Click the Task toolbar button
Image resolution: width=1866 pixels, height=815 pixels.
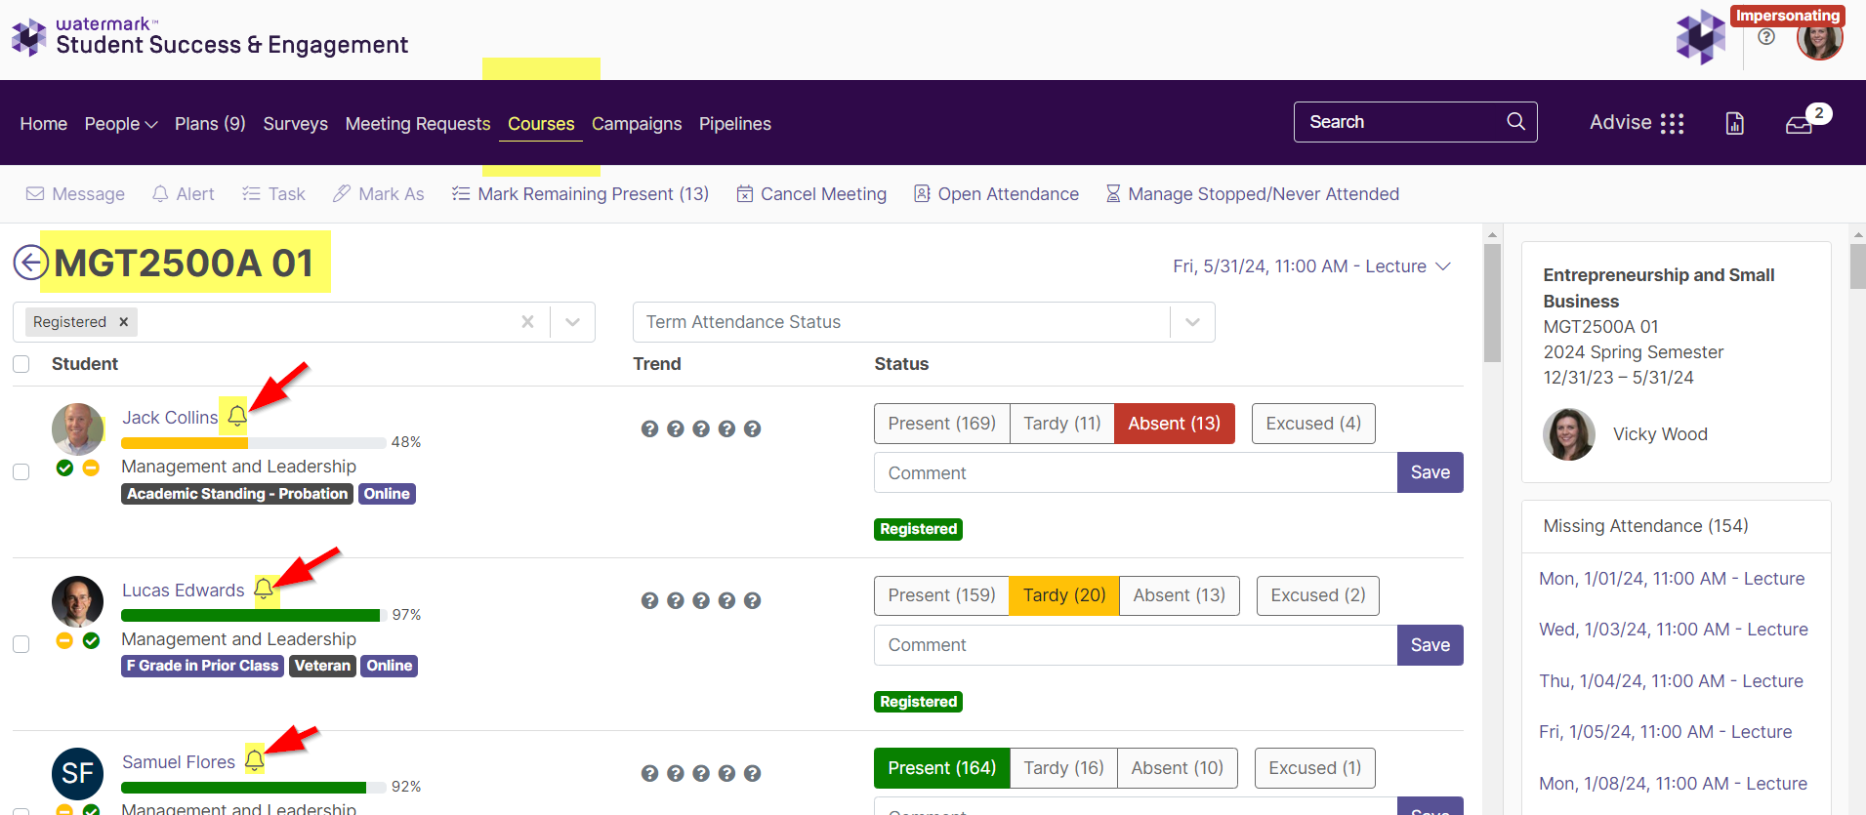coord(273,194)
